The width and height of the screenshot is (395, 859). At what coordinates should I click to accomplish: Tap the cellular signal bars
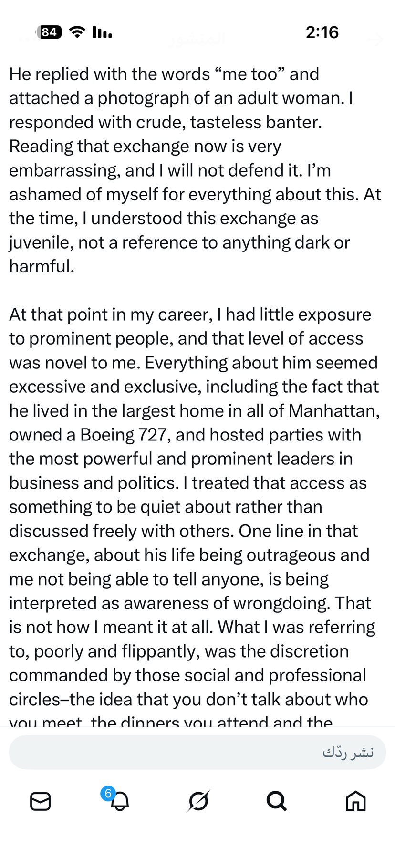pos(102,32)
